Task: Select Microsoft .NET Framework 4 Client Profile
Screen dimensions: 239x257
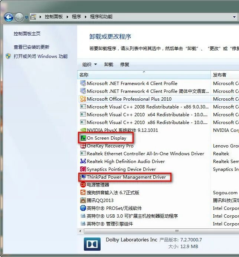Action: [x=132, y=84]
